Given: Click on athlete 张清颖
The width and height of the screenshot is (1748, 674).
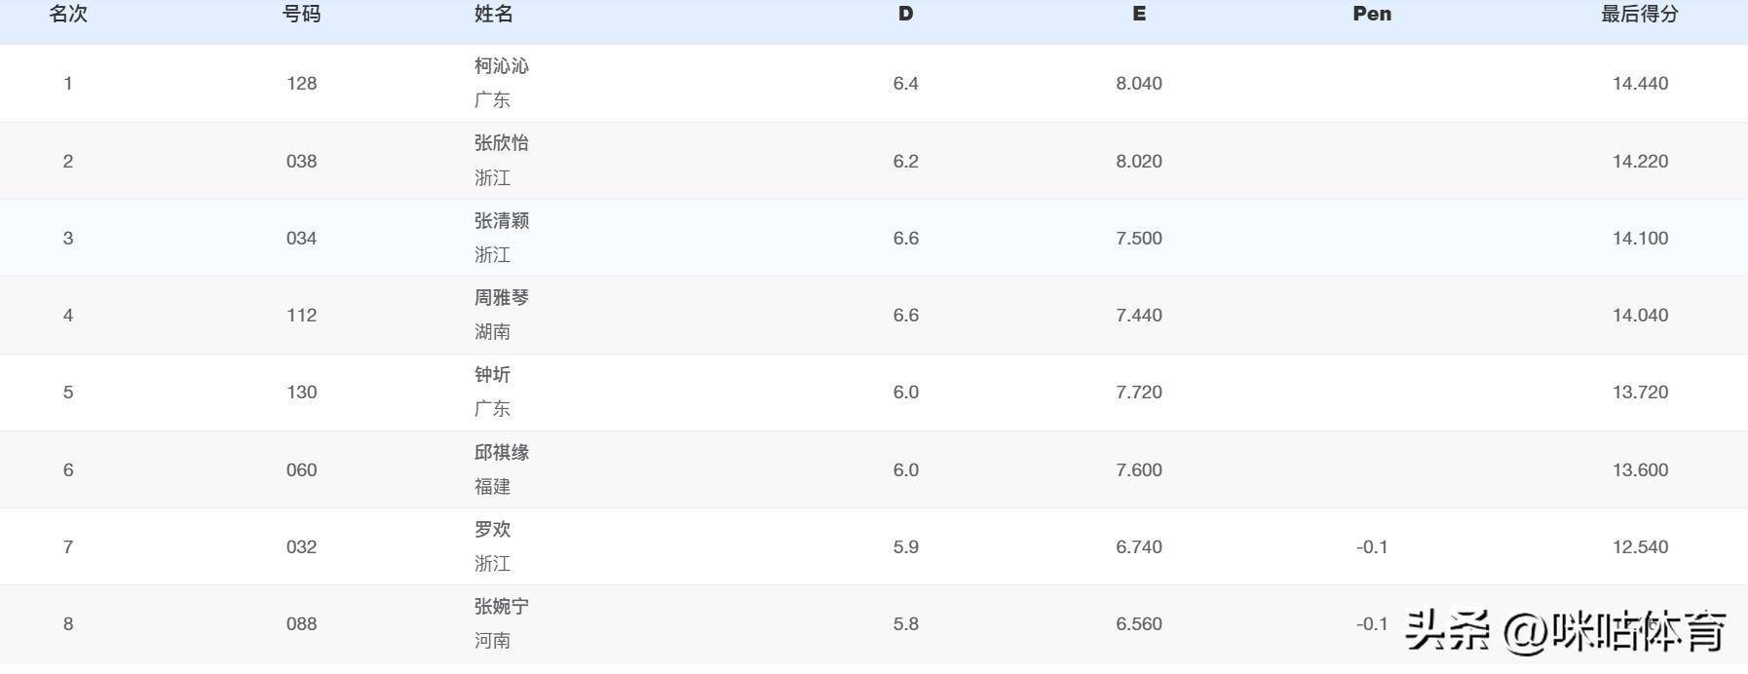Looking at the screenshot, I should [501, 221].
